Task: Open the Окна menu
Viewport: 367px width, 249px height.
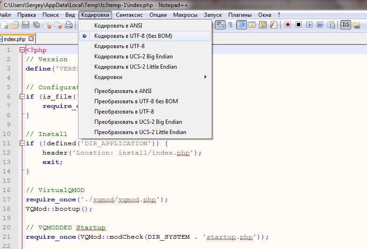Action: click(265, 15)
